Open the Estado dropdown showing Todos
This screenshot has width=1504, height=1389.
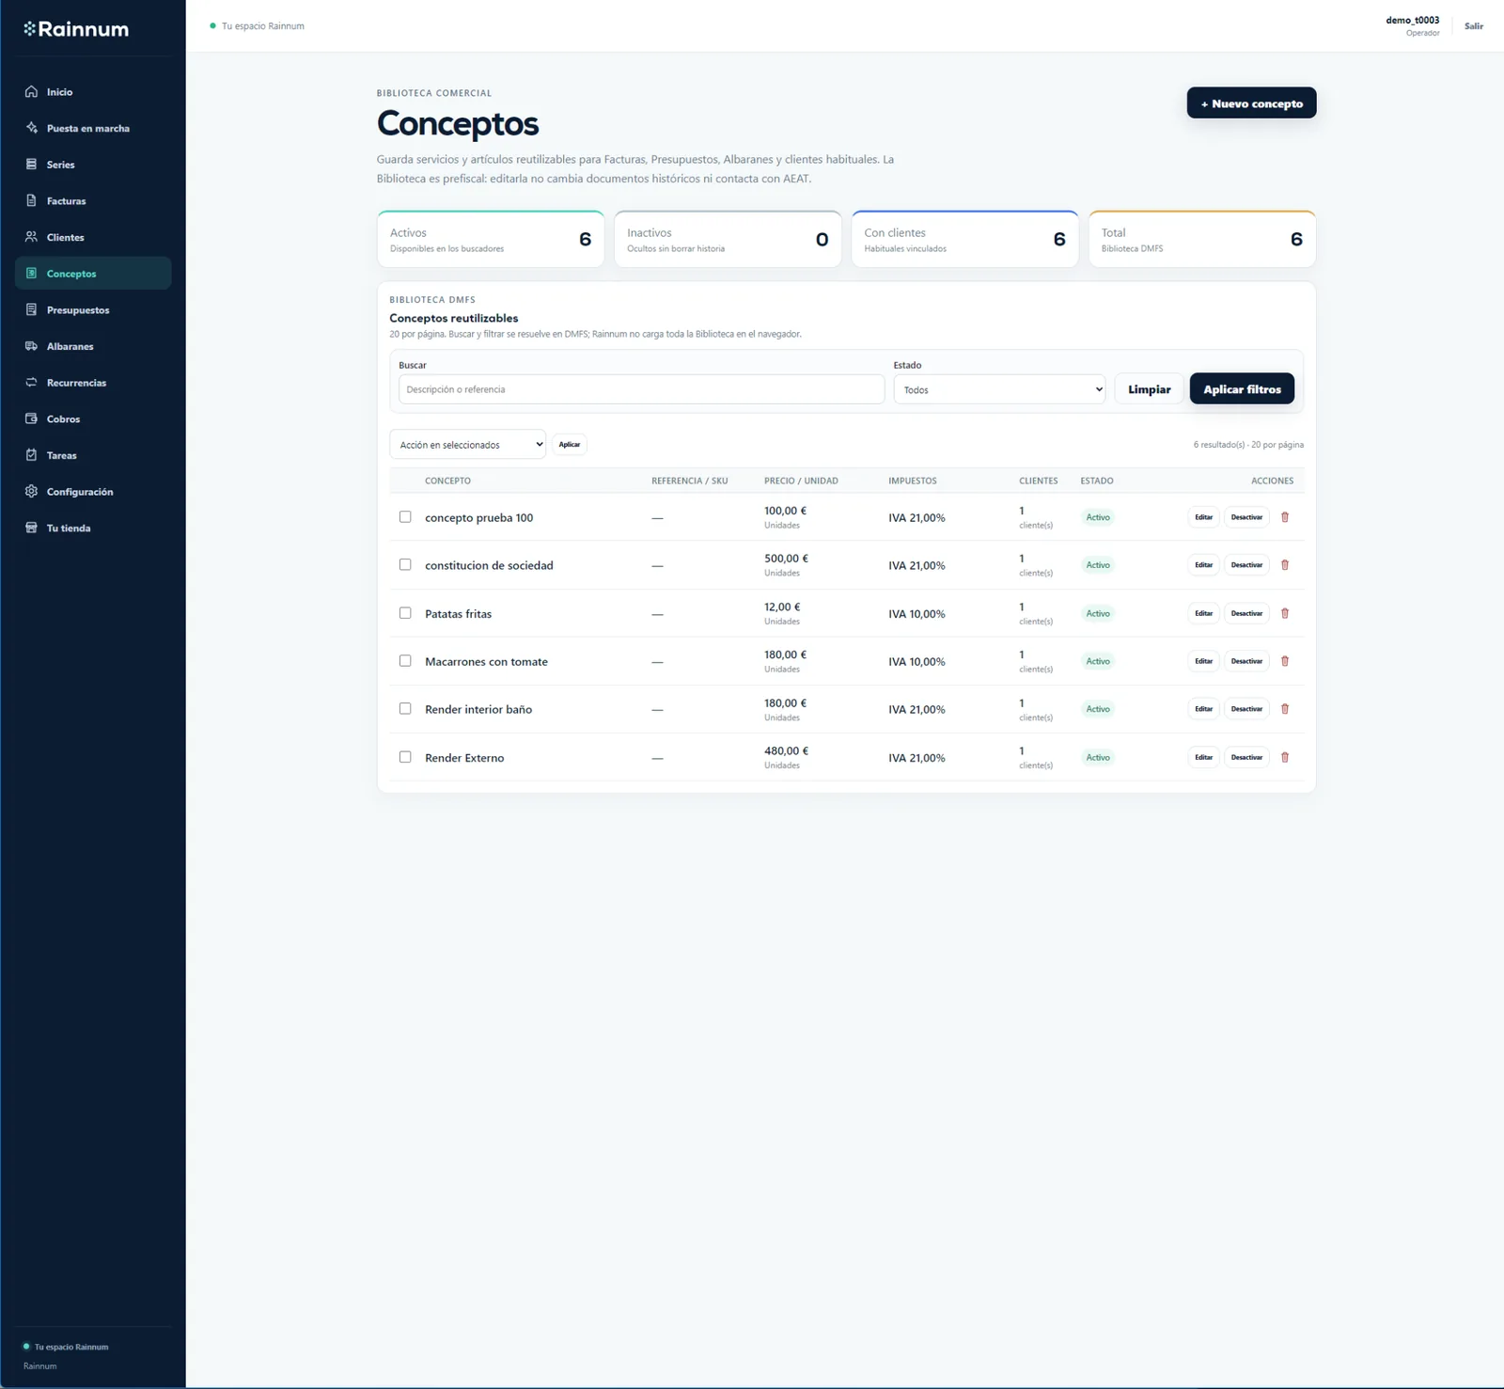click(x=999, y=389)
